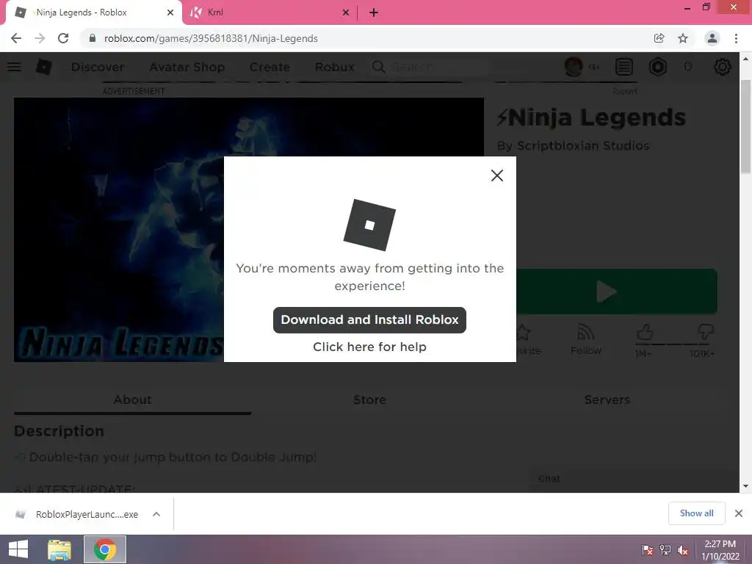752x564 pixels.
Task: Select the Ninja Legends - Roblox tab
Action: pos(93,12)
